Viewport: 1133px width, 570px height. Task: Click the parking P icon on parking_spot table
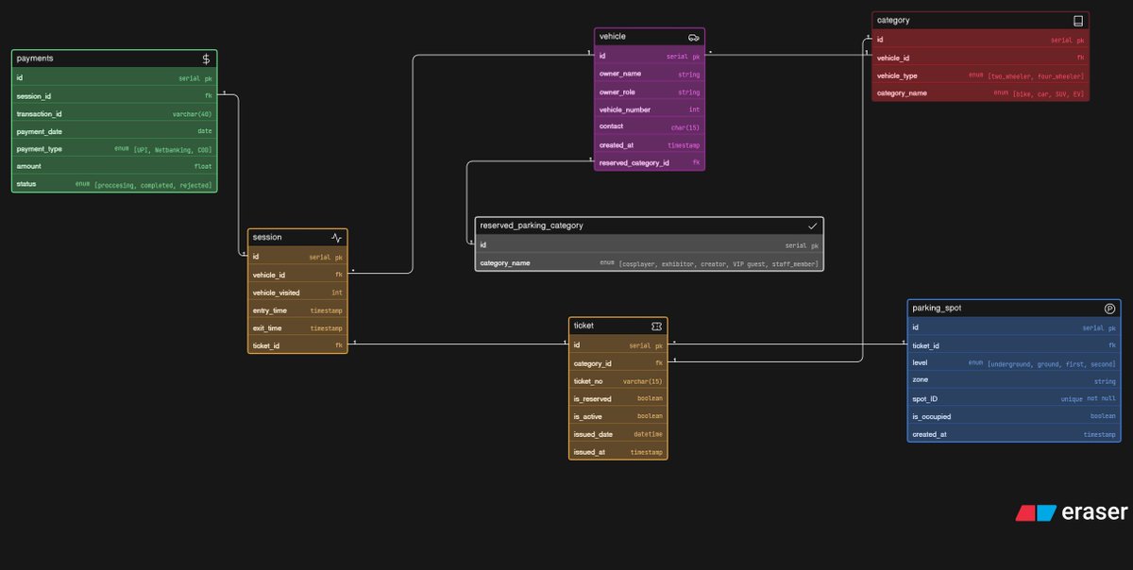1110,308
